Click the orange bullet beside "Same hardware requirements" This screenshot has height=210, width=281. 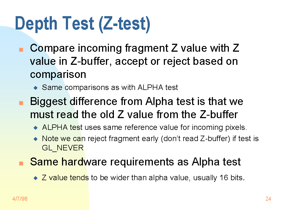pyautogui.click(x=21, y=164)
